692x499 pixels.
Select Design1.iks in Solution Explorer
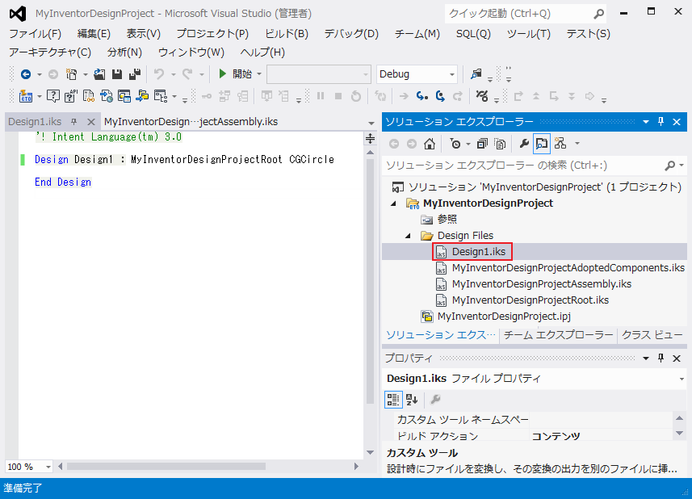(x=478, y=251)
